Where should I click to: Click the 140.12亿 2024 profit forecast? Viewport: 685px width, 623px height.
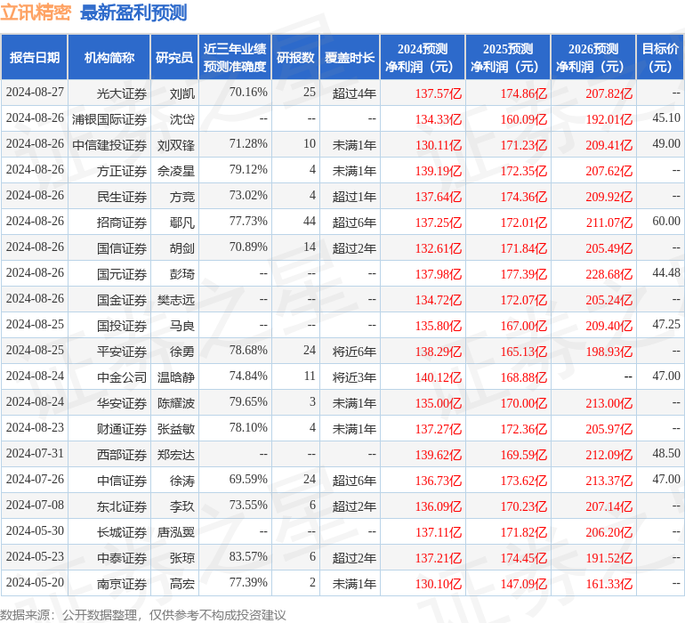tap(439, 377)
